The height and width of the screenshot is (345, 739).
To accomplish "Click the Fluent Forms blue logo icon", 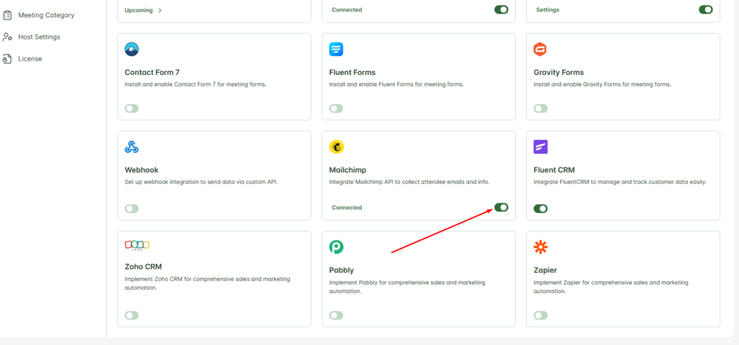I will pyautogui.click(x=336, y=49).
